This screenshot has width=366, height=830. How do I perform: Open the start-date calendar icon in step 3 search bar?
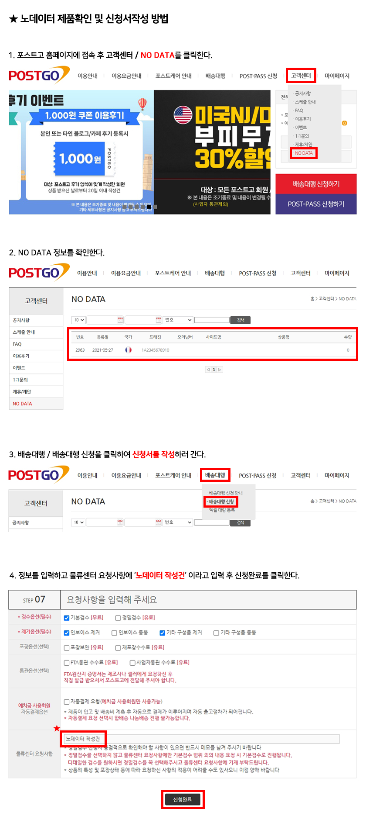pos(120,522)
